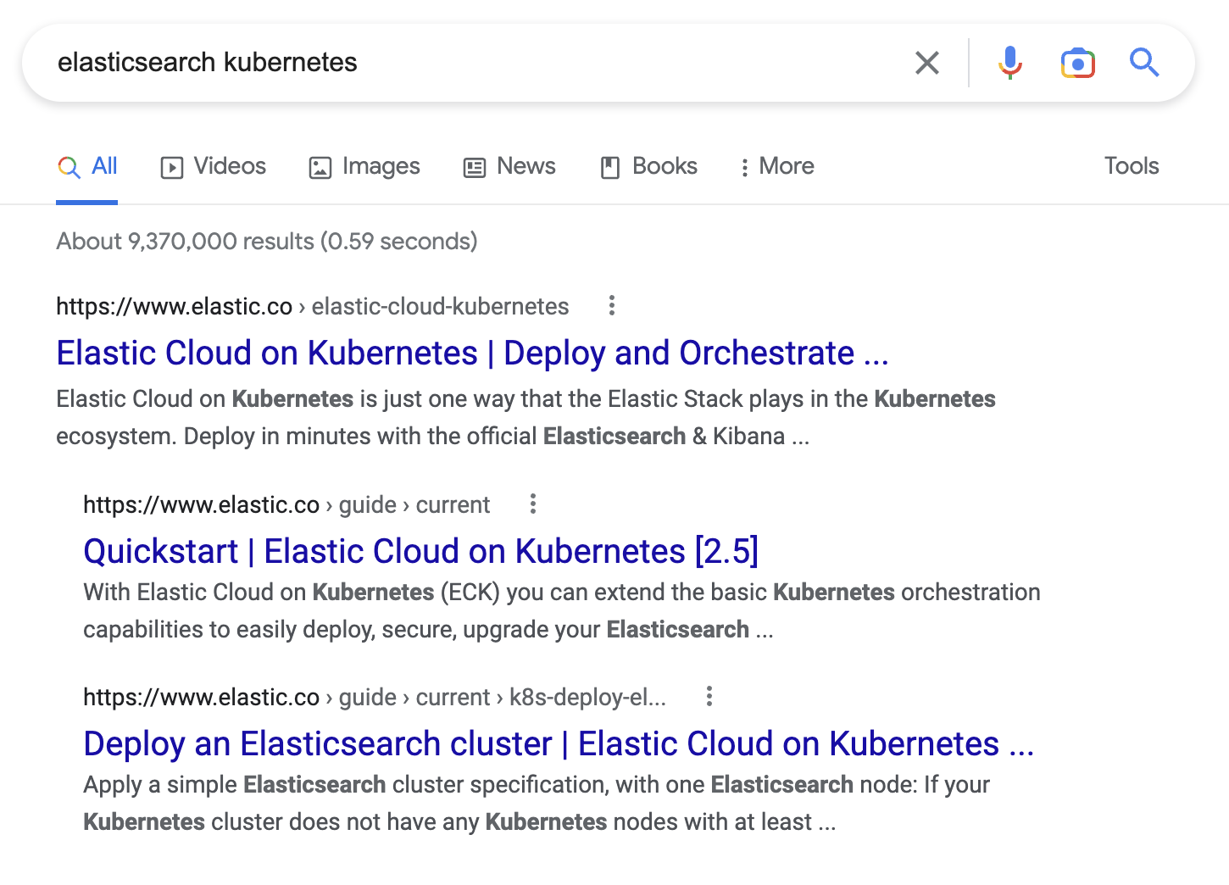Open search by image camera icon
This screenshot has height=885, width=1229.
coord(1077,63)
